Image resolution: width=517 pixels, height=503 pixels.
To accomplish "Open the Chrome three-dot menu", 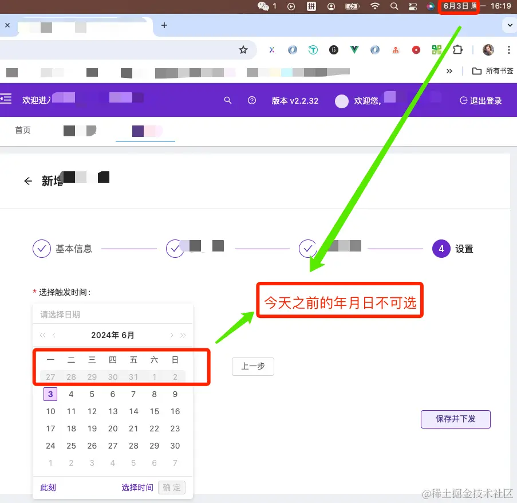I will [x=509, y=50].
